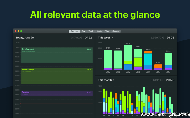Click weekly total 54:08
Image resolution: width=190 pixels, height=118 pixels.
(x=170, y=38)
